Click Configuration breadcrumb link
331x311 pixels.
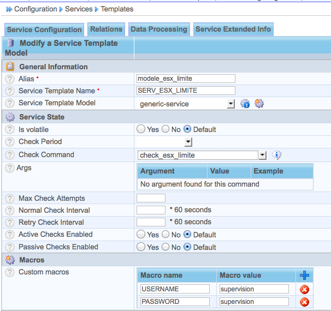(35, 9)
